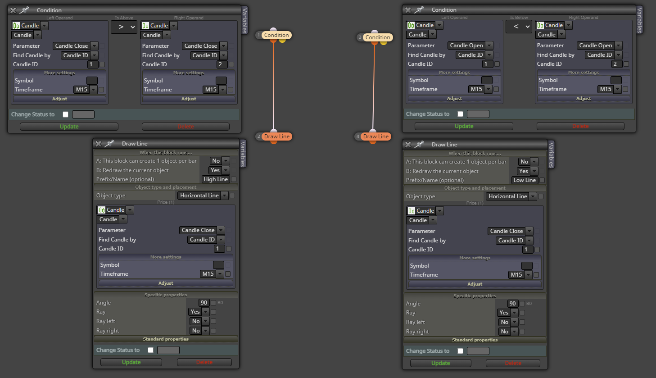The width and height of the screenshot is (656, 378).
Task: Close the High Line Draw Line panel
Action: [x=98, y=143]
